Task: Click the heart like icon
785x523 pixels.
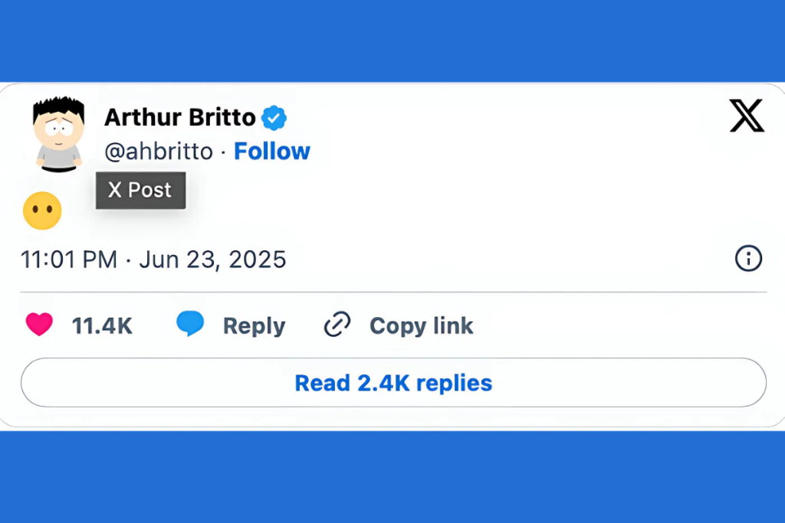Action: (x=39, y=325)
